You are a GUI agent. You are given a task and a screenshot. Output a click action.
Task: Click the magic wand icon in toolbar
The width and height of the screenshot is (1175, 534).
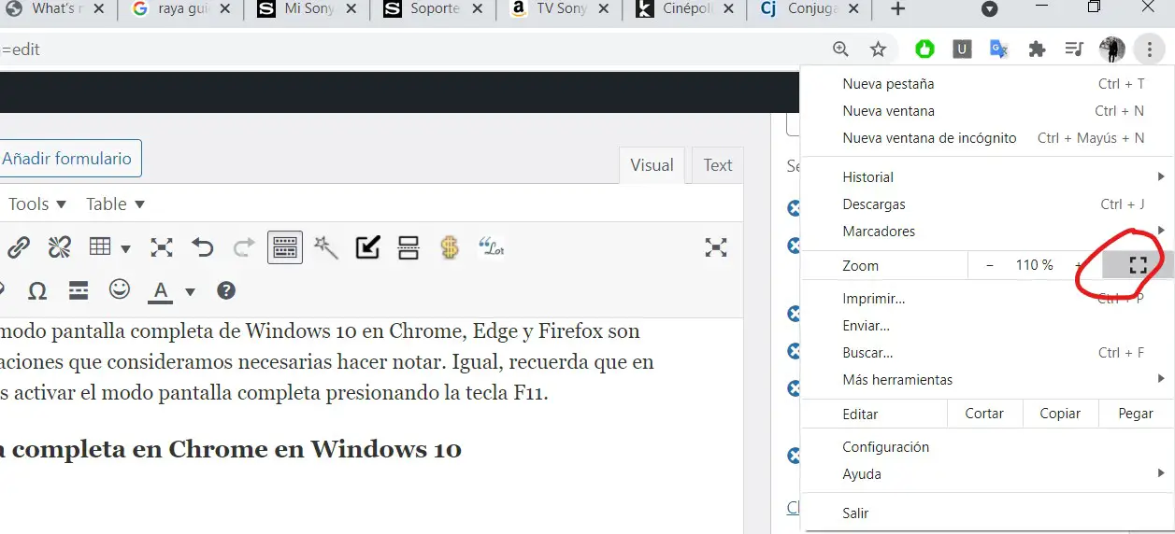point(326,247)
